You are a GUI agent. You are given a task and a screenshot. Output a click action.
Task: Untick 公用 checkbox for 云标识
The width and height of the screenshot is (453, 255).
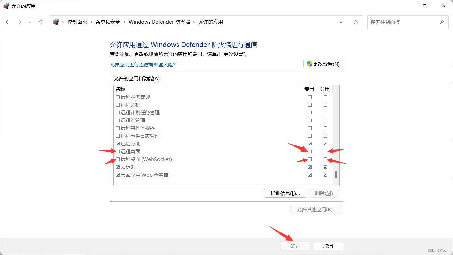[325, 167]
